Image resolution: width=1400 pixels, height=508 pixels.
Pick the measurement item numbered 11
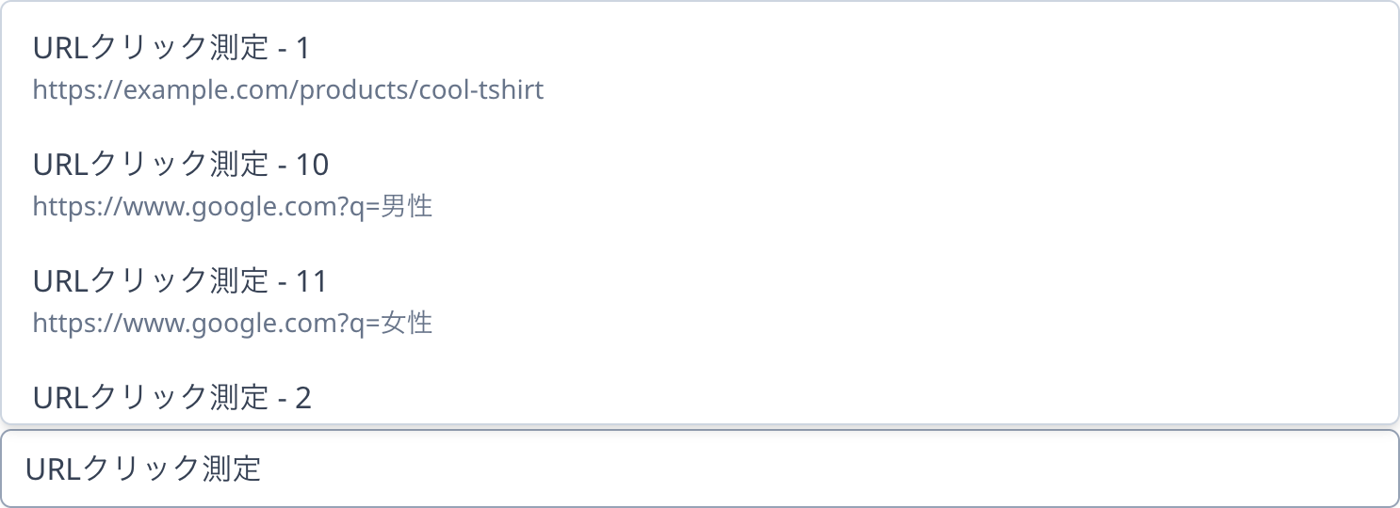[x=699, y=301]
